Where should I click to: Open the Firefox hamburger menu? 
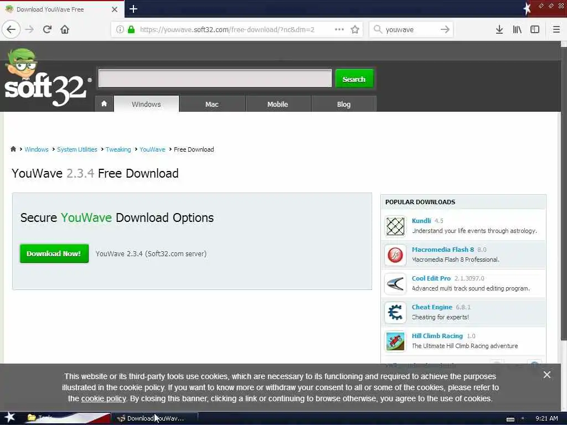pyautogui.click(x=556, y=29)
